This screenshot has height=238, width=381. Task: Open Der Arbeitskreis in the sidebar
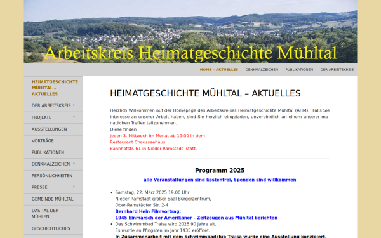pyautogui.click(x=51, y=105)
